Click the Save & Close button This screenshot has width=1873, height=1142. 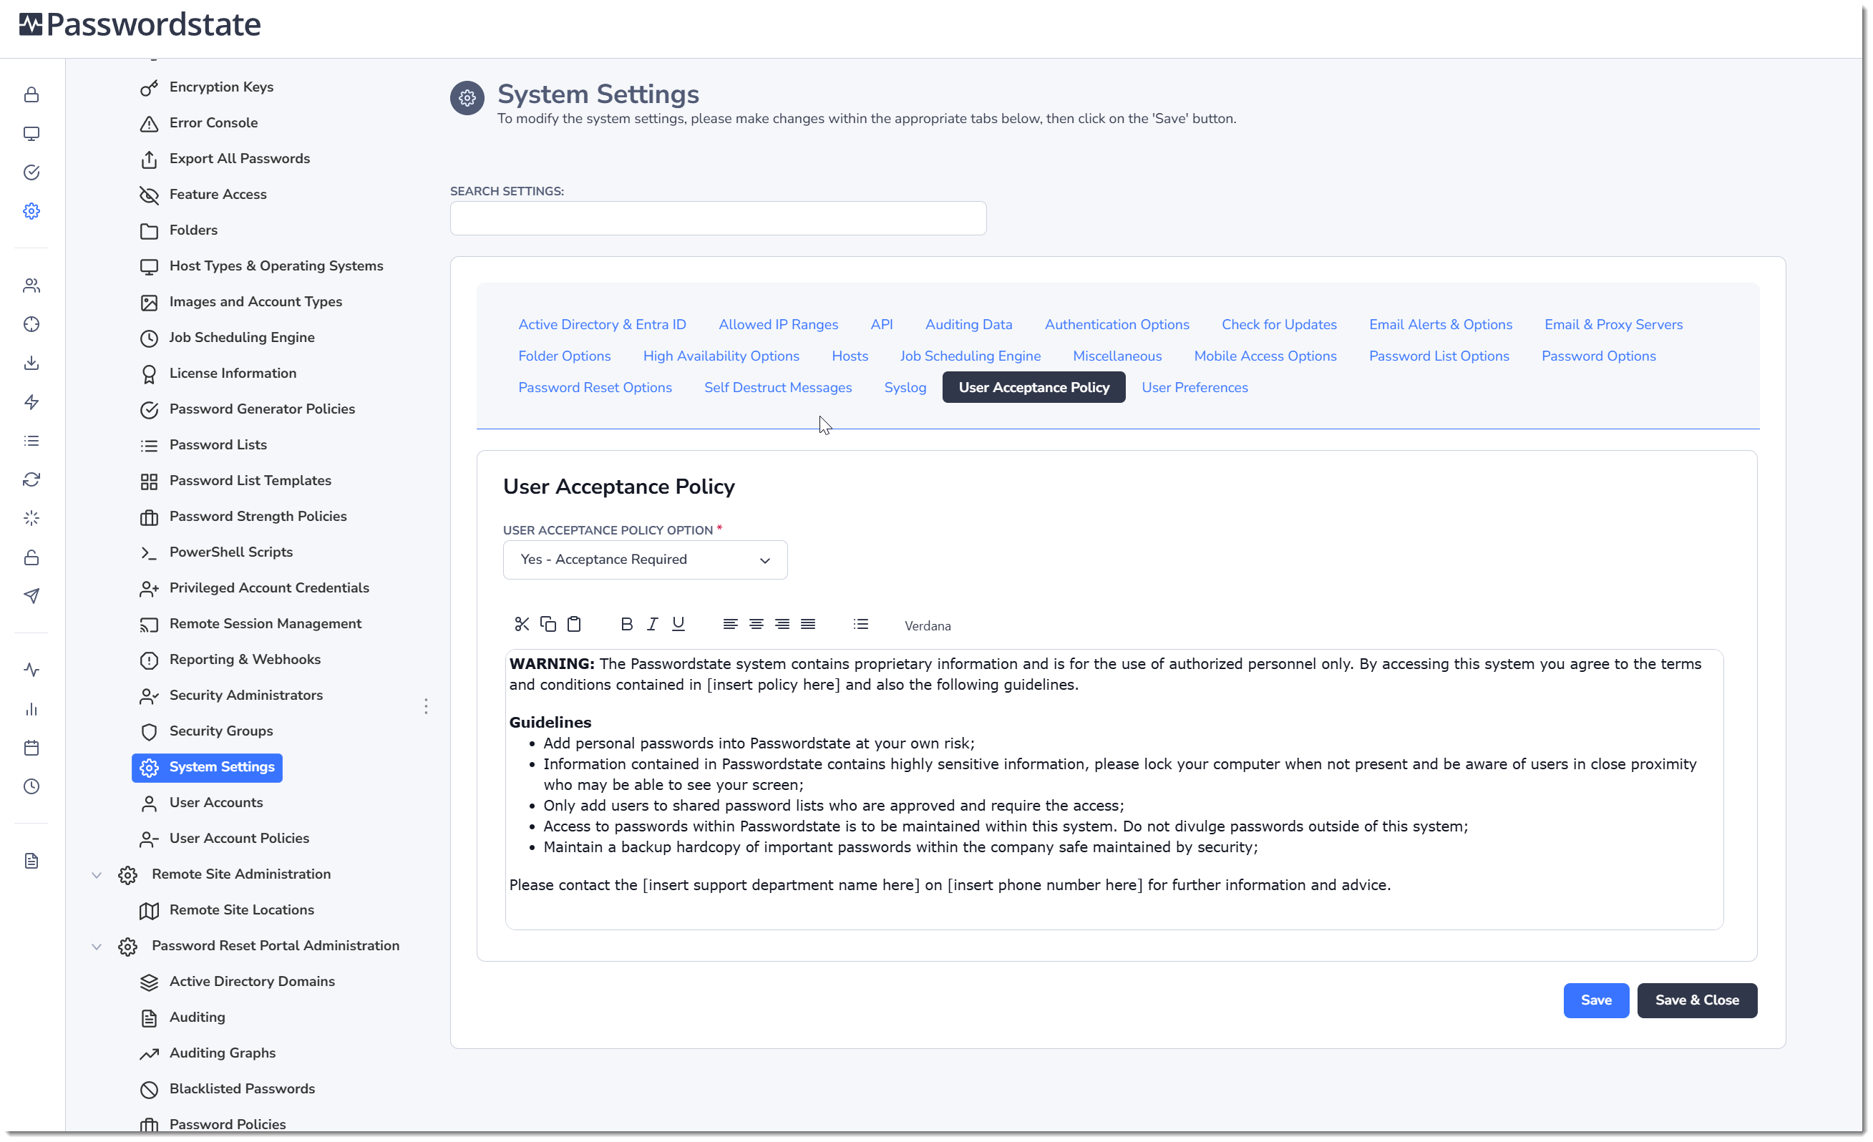coord(1697,1000)
